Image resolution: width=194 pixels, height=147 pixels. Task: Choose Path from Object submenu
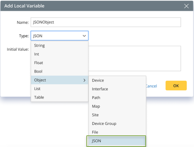click(96, 97)
